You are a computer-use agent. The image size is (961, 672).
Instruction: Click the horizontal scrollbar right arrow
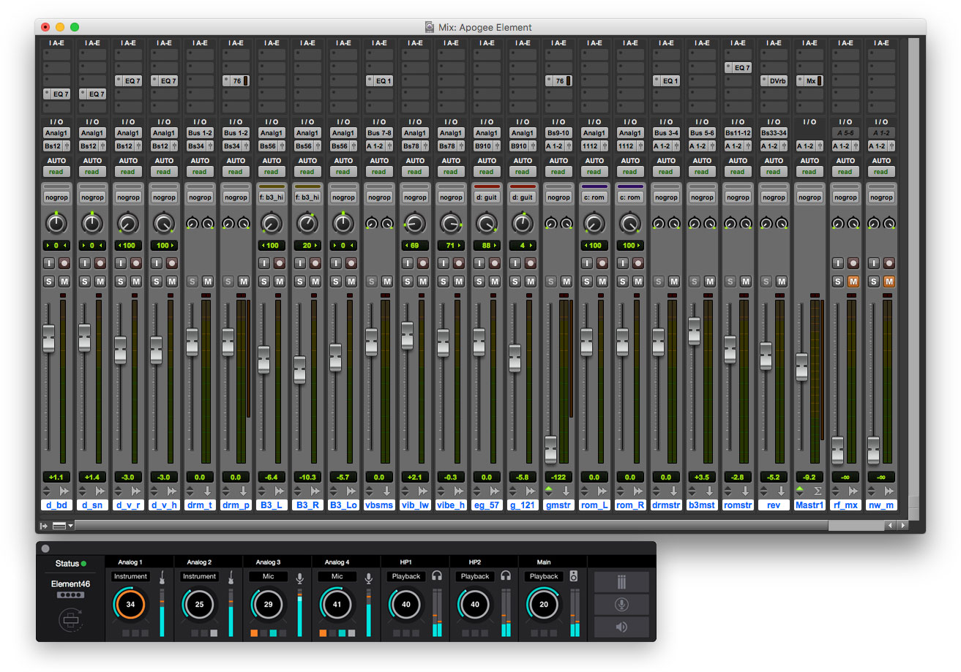click(x=902, y=525)
